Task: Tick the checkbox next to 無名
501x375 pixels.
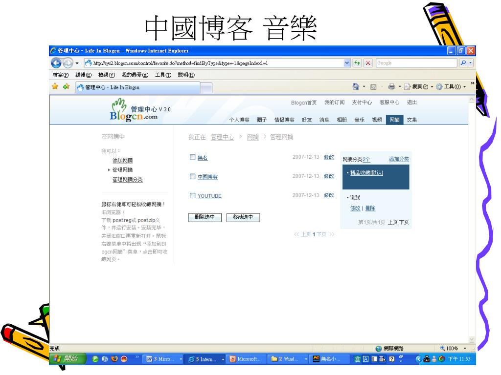Action: (192, 157)
